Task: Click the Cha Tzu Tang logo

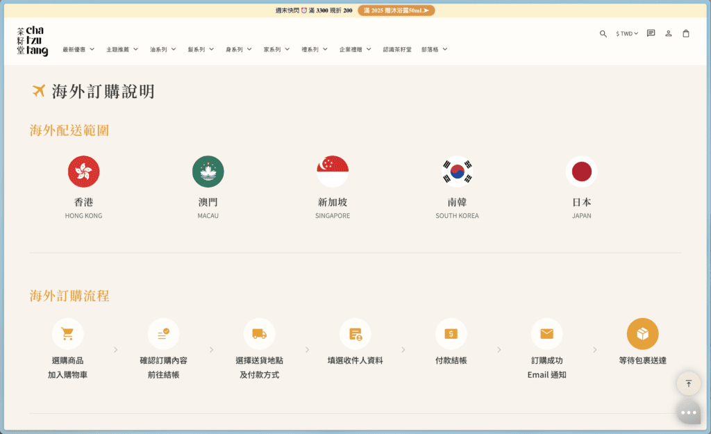Action: (x=32, y=40)
